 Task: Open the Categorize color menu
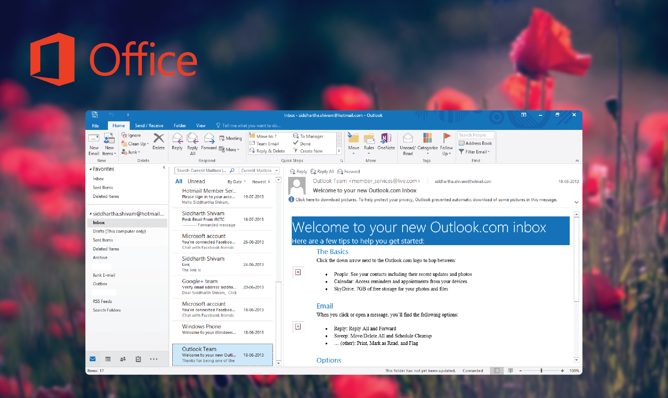(x=428, y=144)
